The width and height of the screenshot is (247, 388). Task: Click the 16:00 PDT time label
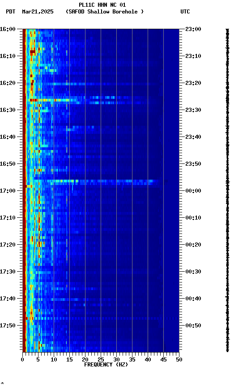(8, 29)
